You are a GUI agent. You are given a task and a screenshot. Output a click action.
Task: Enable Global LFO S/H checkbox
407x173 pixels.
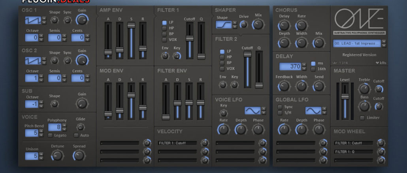point(280,113)
